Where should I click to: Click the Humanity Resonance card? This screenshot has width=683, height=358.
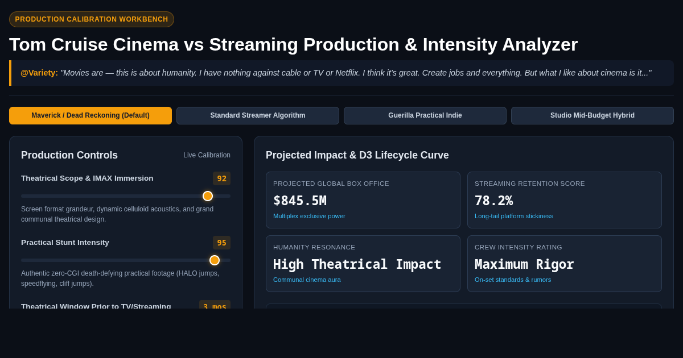point(363,264)
